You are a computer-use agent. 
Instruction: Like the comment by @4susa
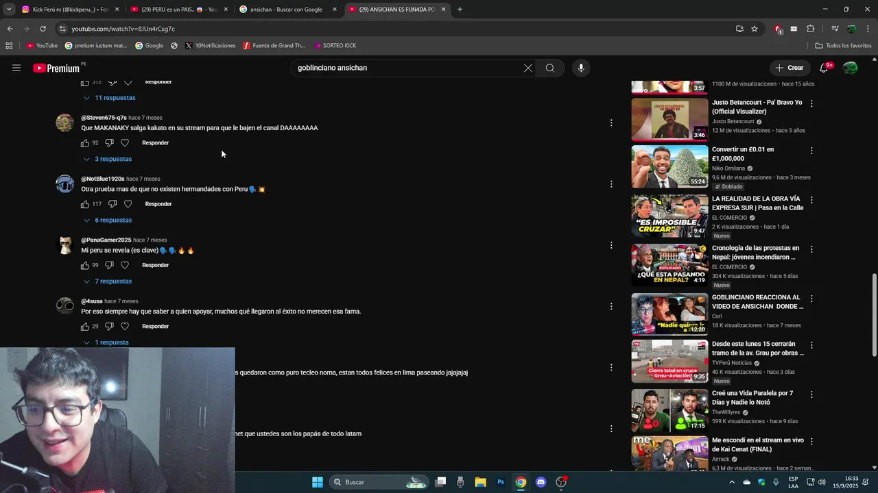click(85, 327)
